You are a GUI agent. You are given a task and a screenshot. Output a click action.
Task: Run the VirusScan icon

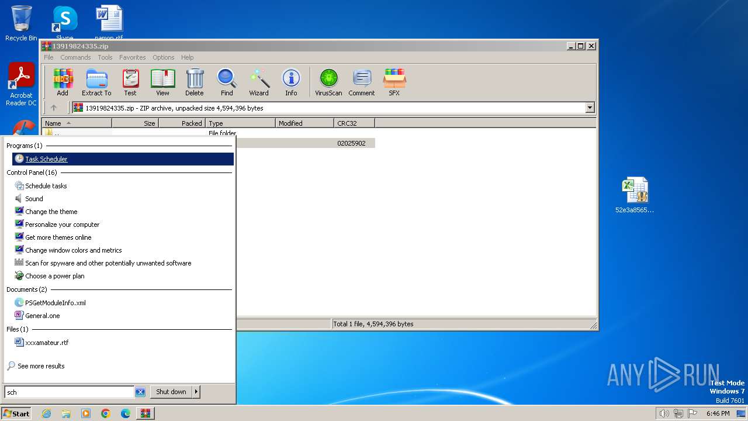click(x=328, y=82)
